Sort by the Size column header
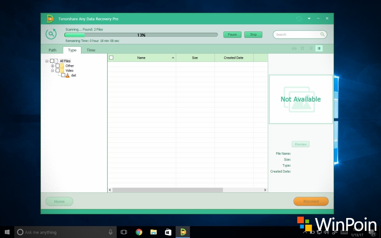 point(195,58)
